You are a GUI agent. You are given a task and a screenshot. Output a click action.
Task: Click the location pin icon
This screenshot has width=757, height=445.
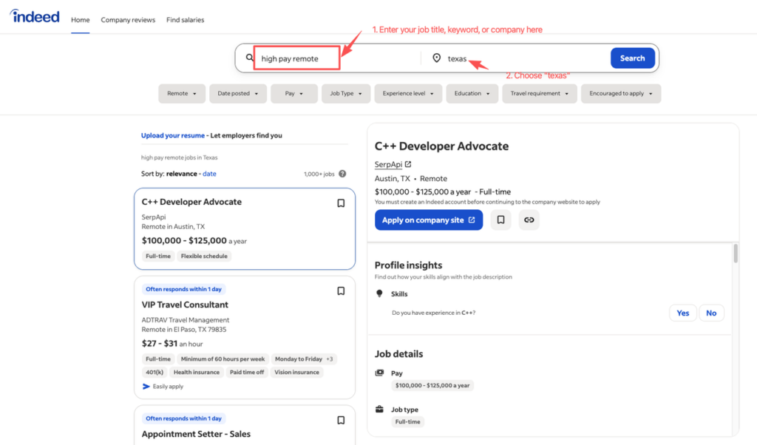[437, 57]
